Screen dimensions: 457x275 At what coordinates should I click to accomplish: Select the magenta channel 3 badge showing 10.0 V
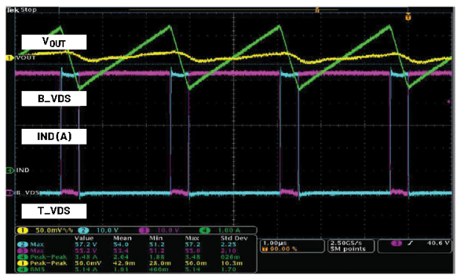pyautogui.click(x=159, y=230)
